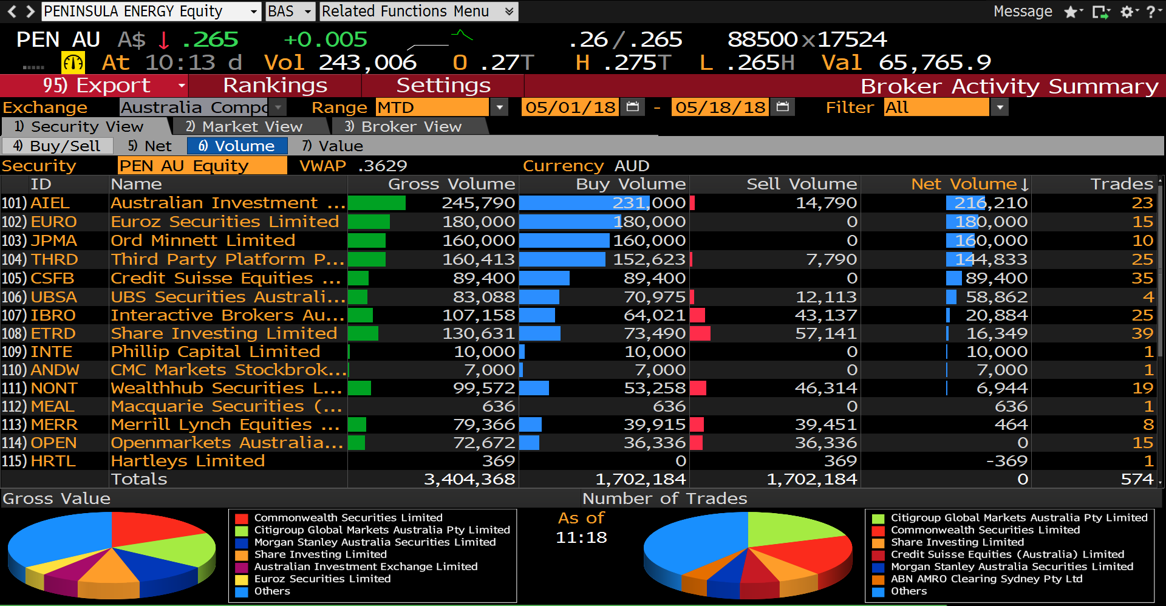This screenshot has width=1166, height=606.
Task: Click the Rankings button
Action: [275, 86]
